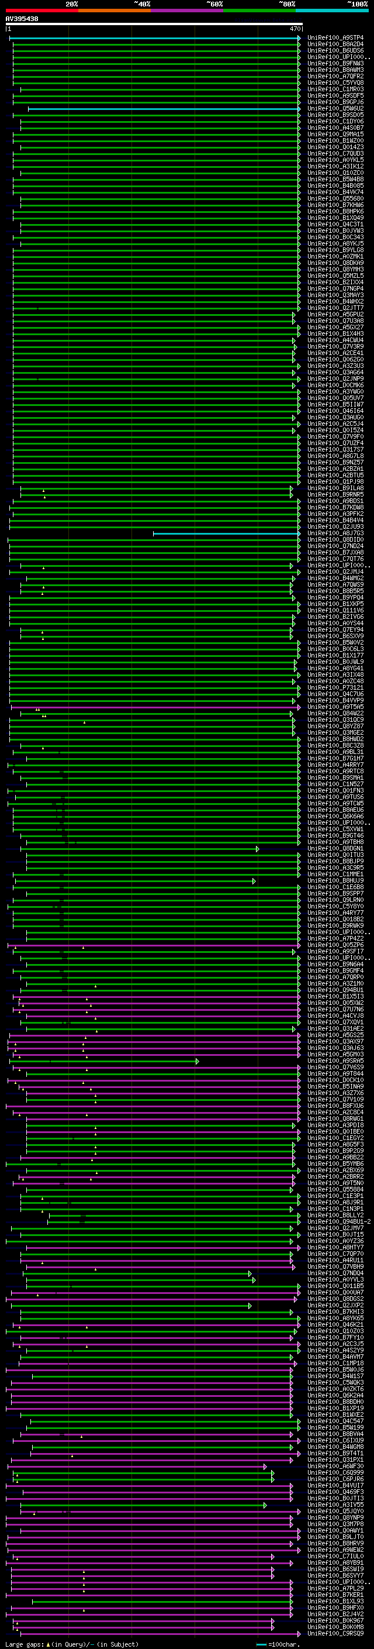The image size is (374, 1649).
Task: Click the UniRef100_Q111V6 label
Action: click(x=335, y=610)
